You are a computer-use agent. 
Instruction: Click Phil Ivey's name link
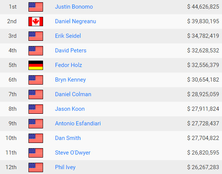[65, 167]
